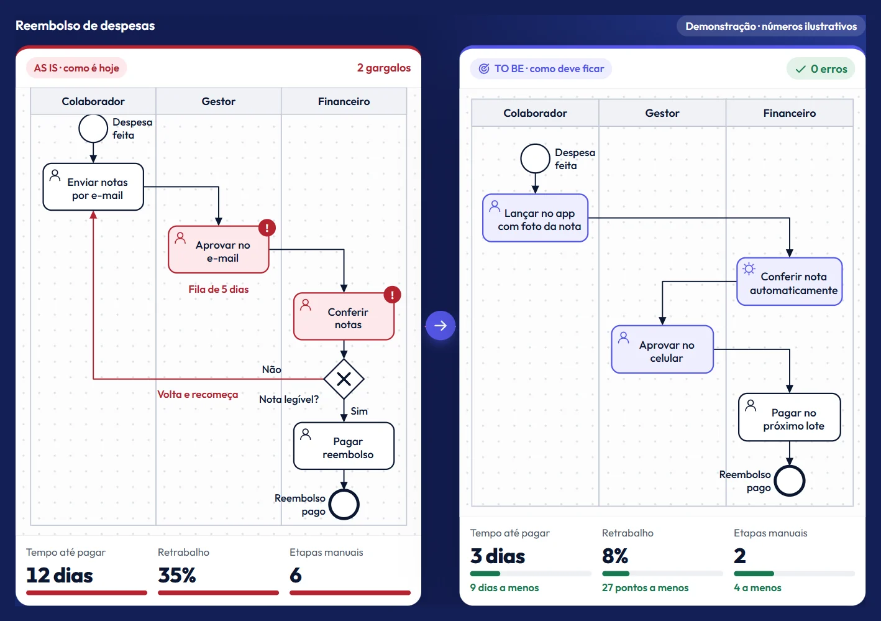
Task: Select the TO BE Despesa feita start circle
Action: (x=535, y=159)
